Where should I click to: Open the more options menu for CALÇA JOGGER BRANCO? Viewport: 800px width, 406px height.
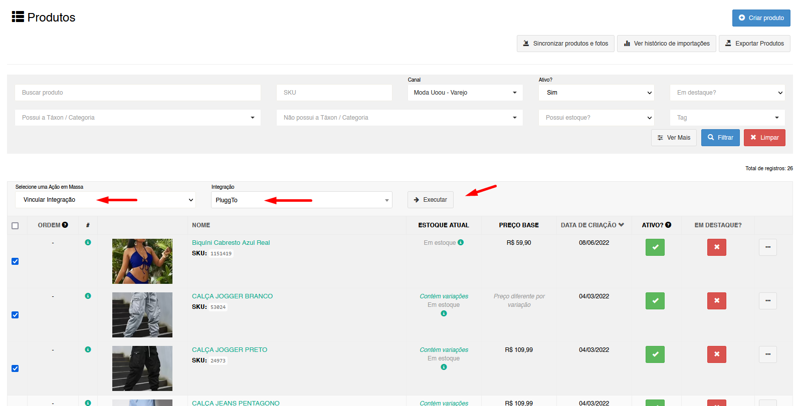click(x=768, y=301)
